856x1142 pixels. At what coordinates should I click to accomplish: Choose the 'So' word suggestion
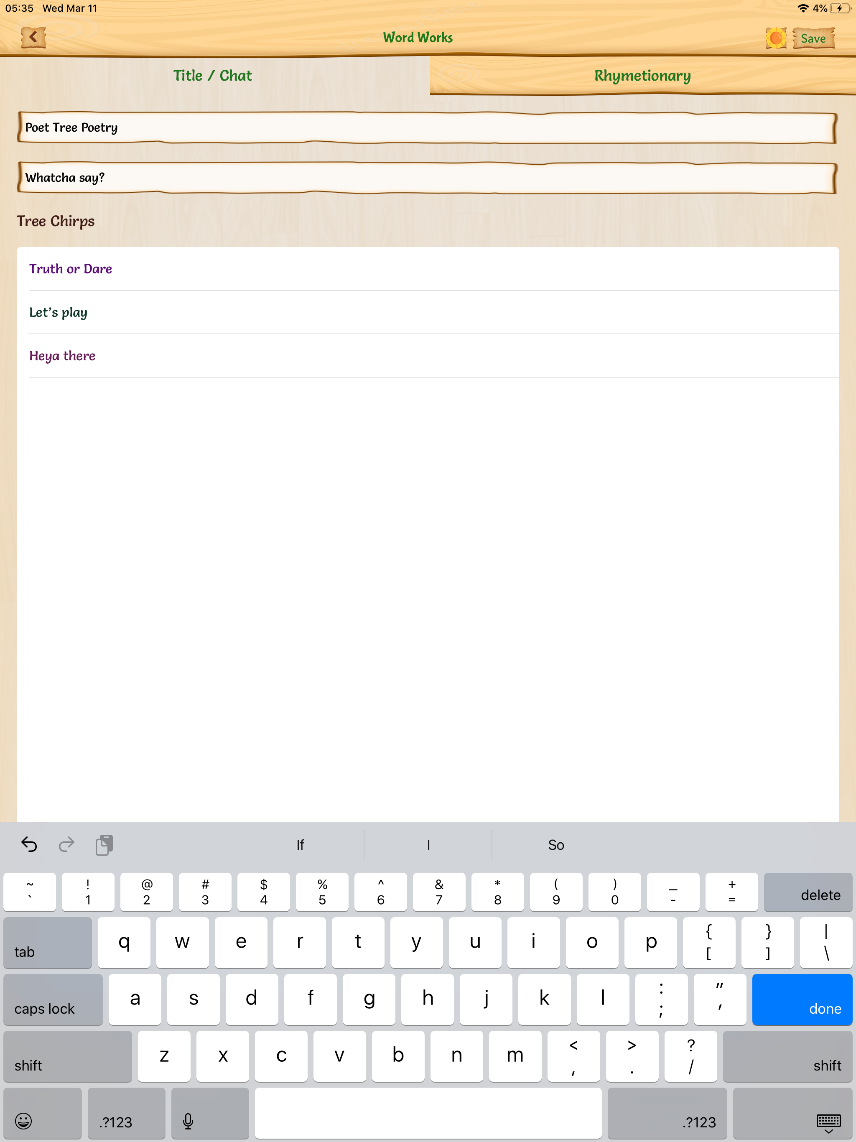[x=556, y=845]
